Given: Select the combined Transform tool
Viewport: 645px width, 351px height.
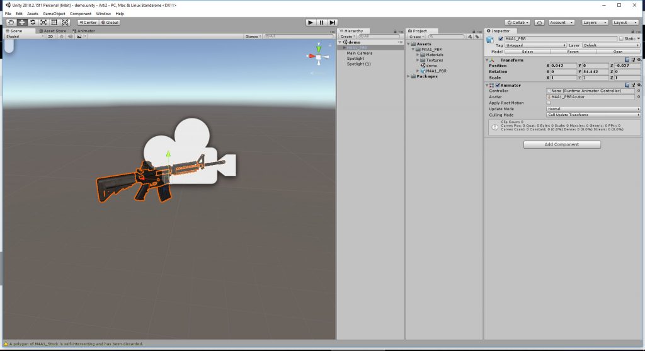Looking at the screenshot, I should [x=65, y=23].
